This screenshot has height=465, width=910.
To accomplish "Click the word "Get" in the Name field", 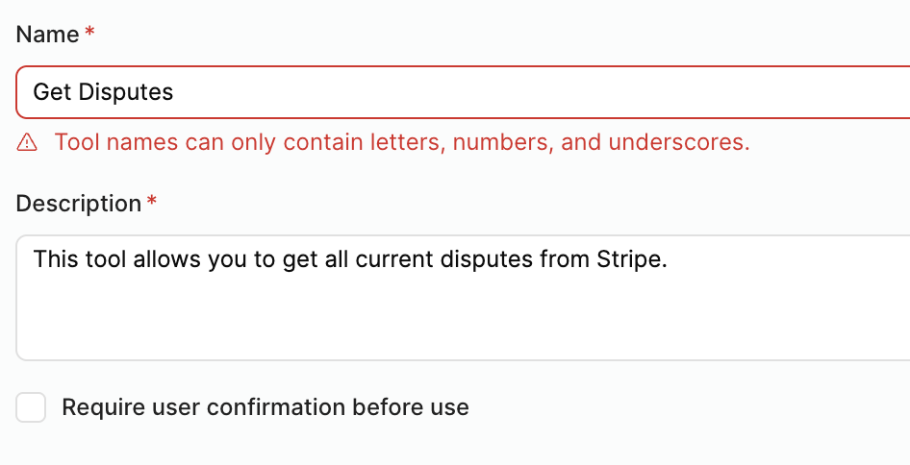I will coord(52,92).
